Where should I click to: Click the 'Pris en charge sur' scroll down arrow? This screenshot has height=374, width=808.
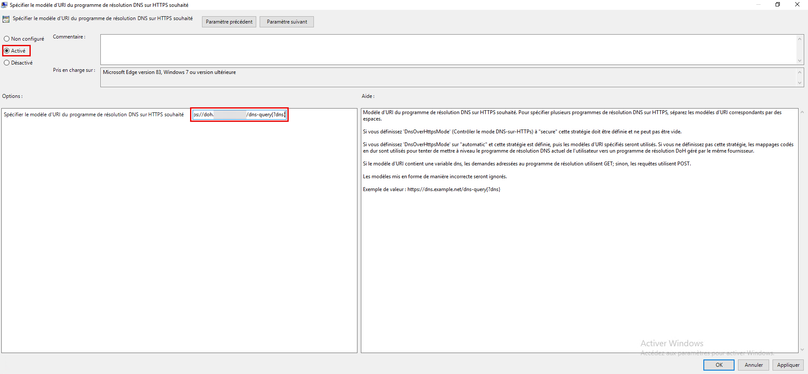[x=800, y=83]
